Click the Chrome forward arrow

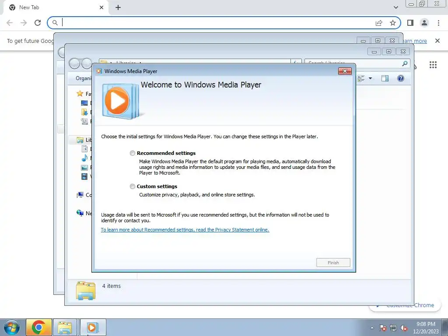[24, 23]
